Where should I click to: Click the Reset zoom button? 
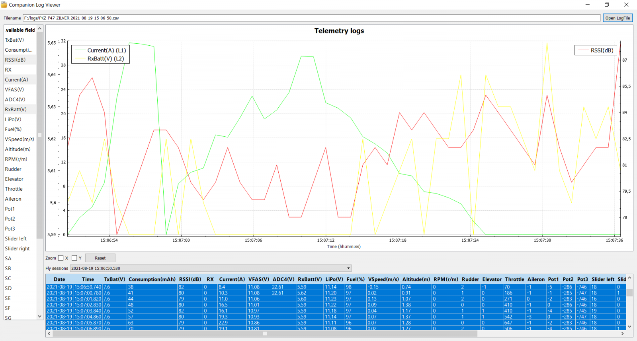(100, 258)
